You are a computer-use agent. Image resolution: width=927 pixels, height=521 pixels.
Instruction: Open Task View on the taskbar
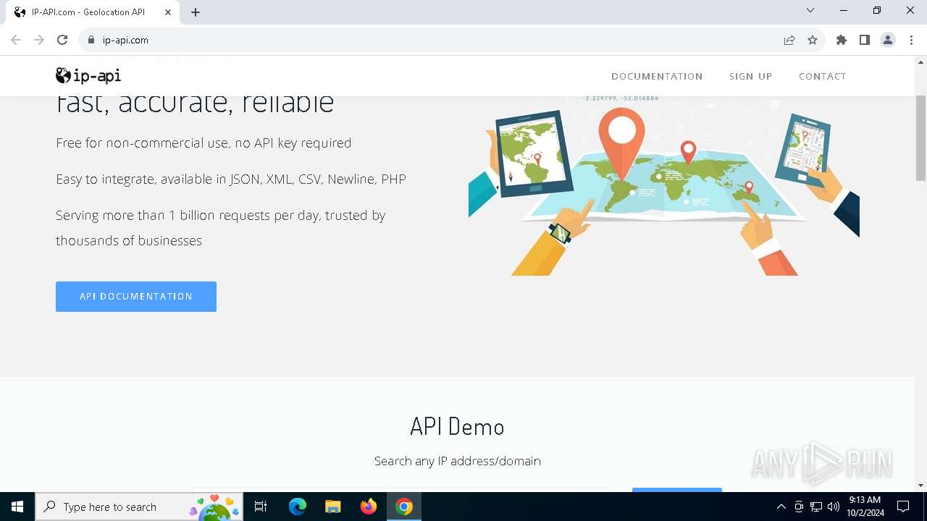[261, 507]
